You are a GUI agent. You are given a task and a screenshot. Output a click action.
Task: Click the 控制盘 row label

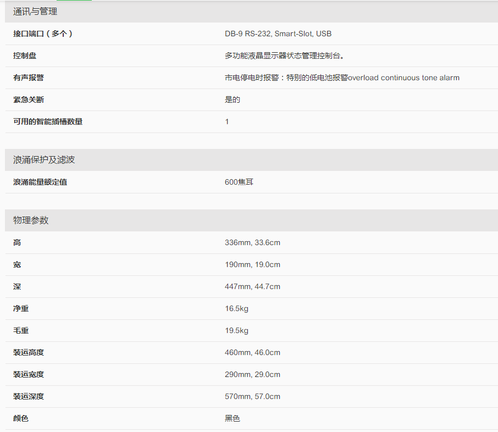pyautogui.click(x=25, y=56)
